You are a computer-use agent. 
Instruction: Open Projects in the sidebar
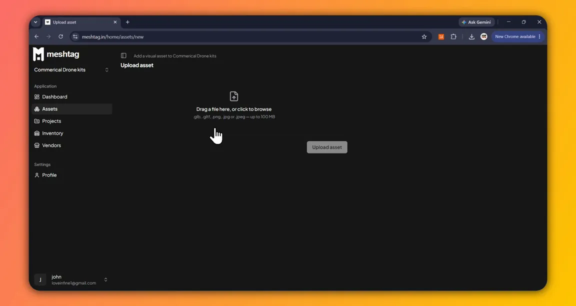[71, 121]
